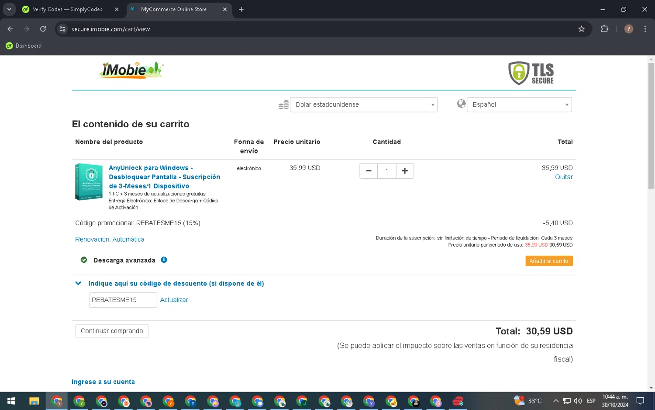Click Continuar comprando button

pyautogui.click(x=112, y=331)
